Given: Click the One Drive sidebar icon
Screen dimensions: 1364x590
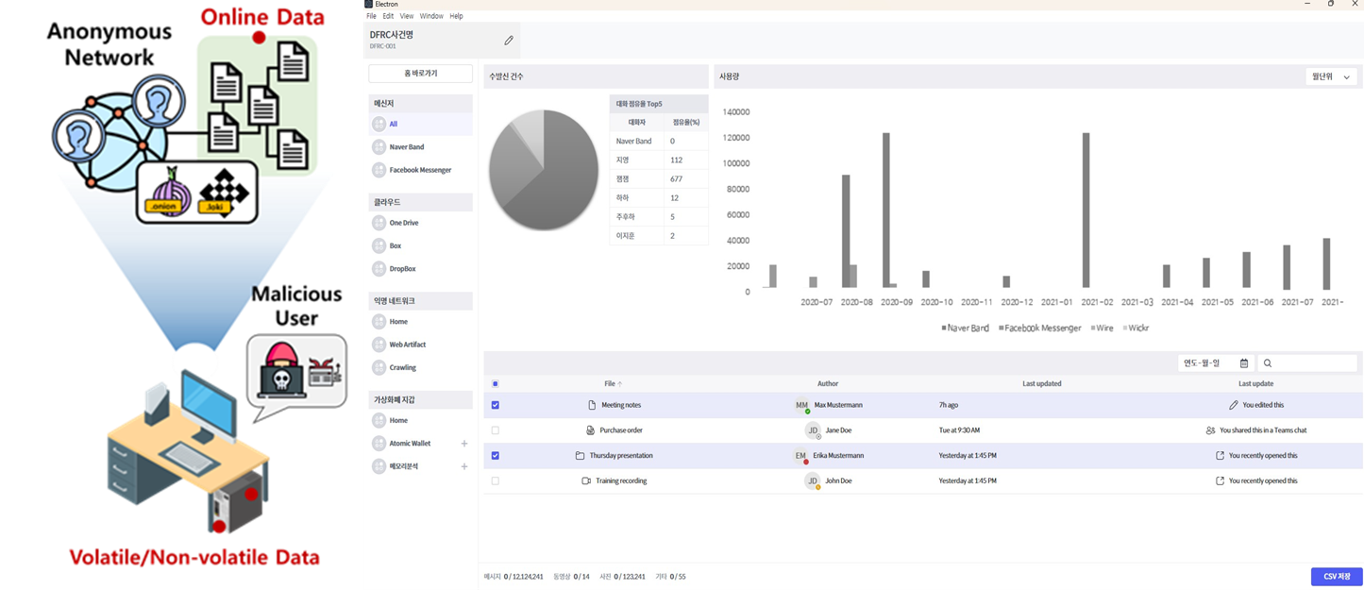Looking at the screenshot, I should 379,223.
